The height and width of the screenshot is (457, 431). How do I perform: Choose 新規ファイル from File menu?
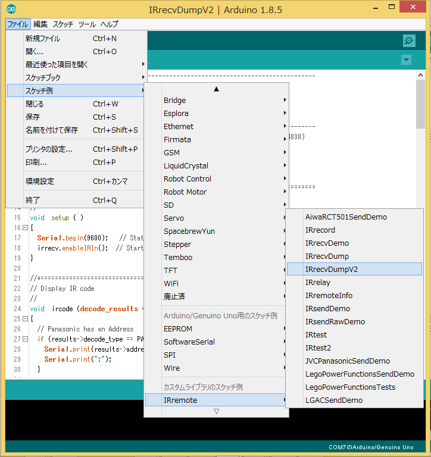pos(76,39)
